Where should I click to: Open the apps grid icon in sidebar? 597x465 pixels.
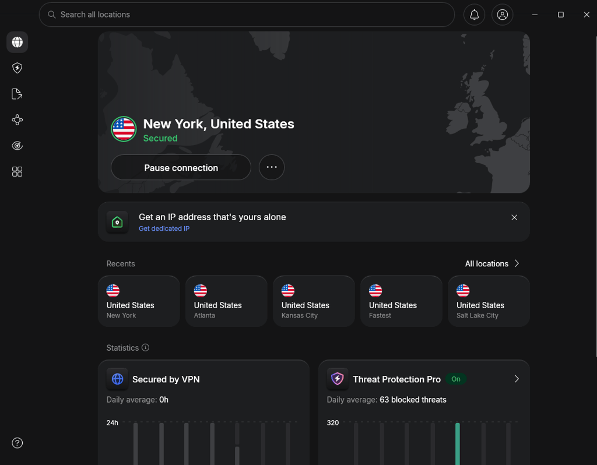coord(17,172)
